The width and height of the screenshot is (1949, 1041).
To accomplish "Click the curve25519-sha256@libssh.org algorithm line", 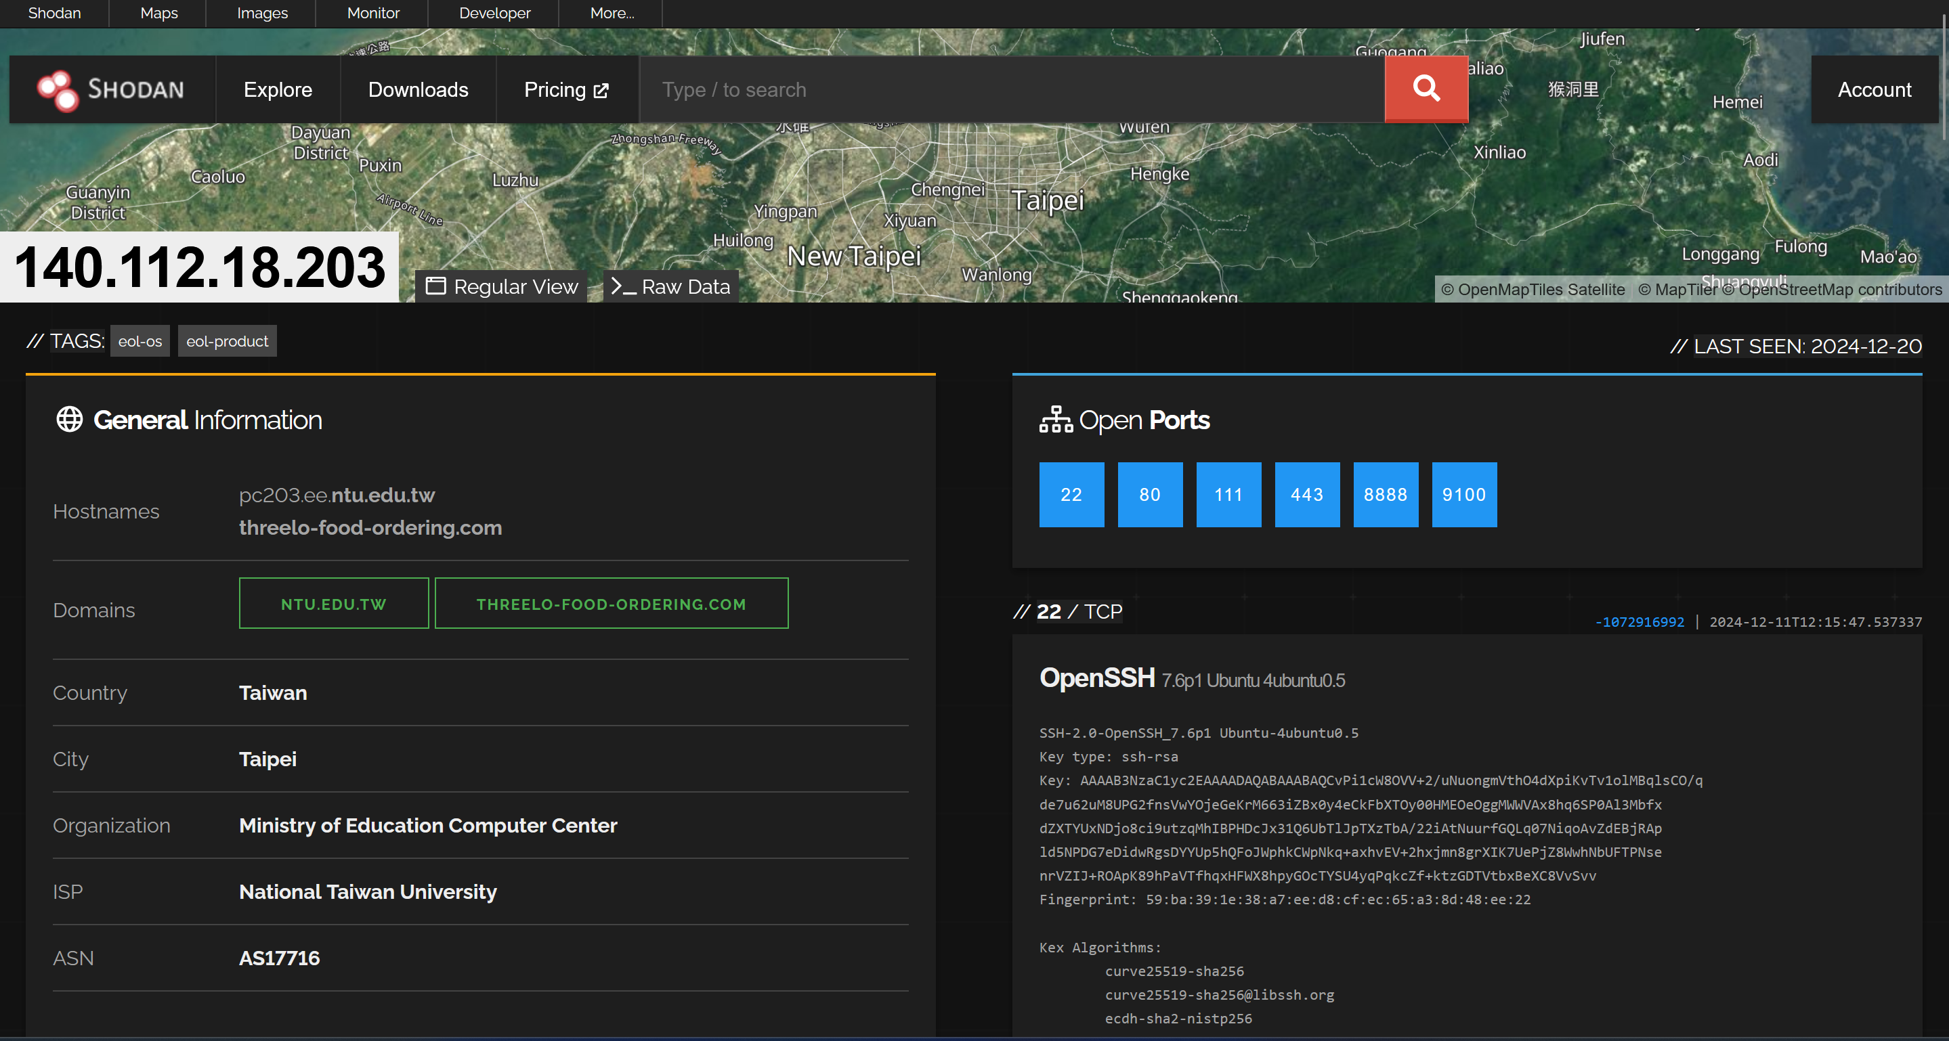I will (x=1220, y=995).
